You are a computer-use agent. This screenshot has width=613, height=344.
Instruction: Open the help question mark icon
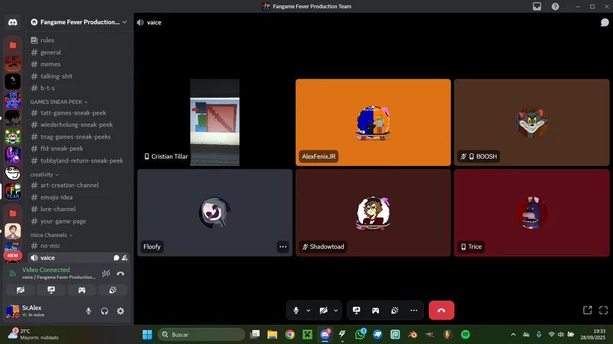(x=555, y=6)
